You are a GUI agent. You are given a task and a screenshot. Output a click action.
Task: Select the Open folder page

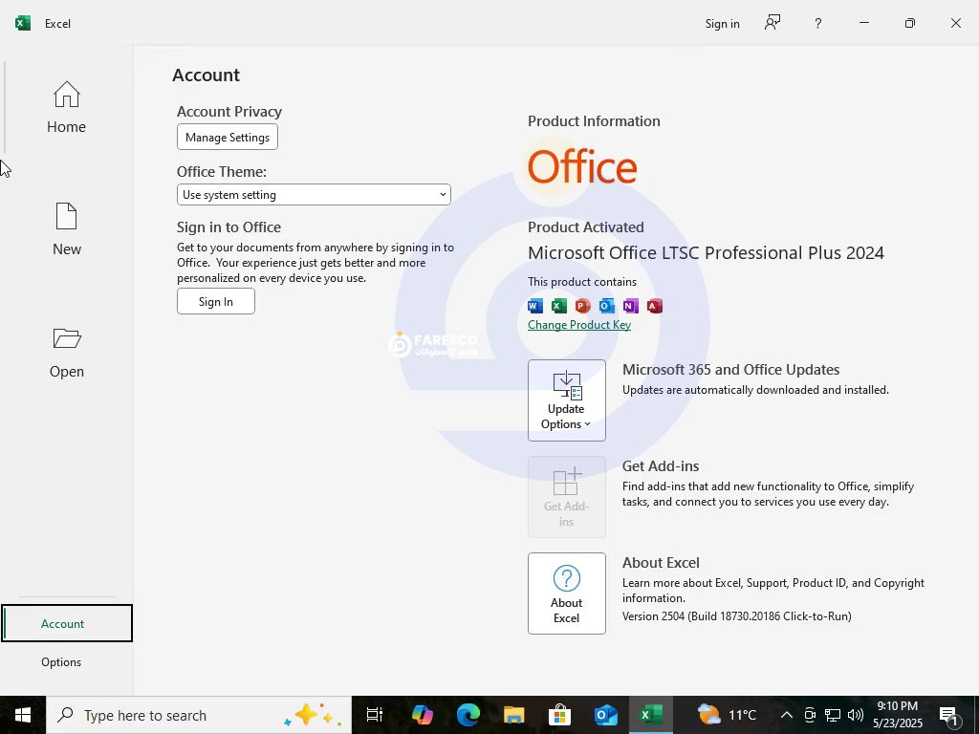point(66,353)
